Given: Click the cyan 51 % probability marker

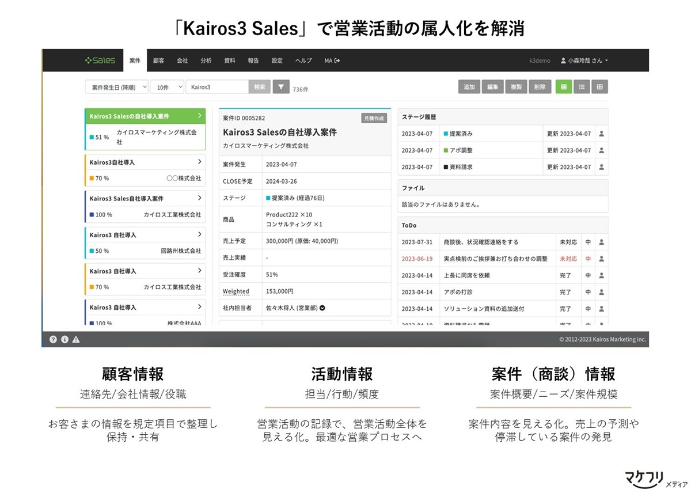Looking at the screenshot, I should [92, 137].
